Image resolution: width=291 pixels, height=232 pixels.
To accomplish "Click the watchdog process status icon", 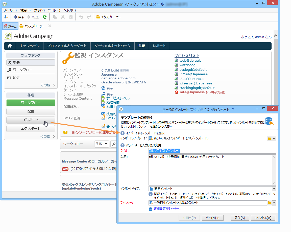I will point(176,65).
